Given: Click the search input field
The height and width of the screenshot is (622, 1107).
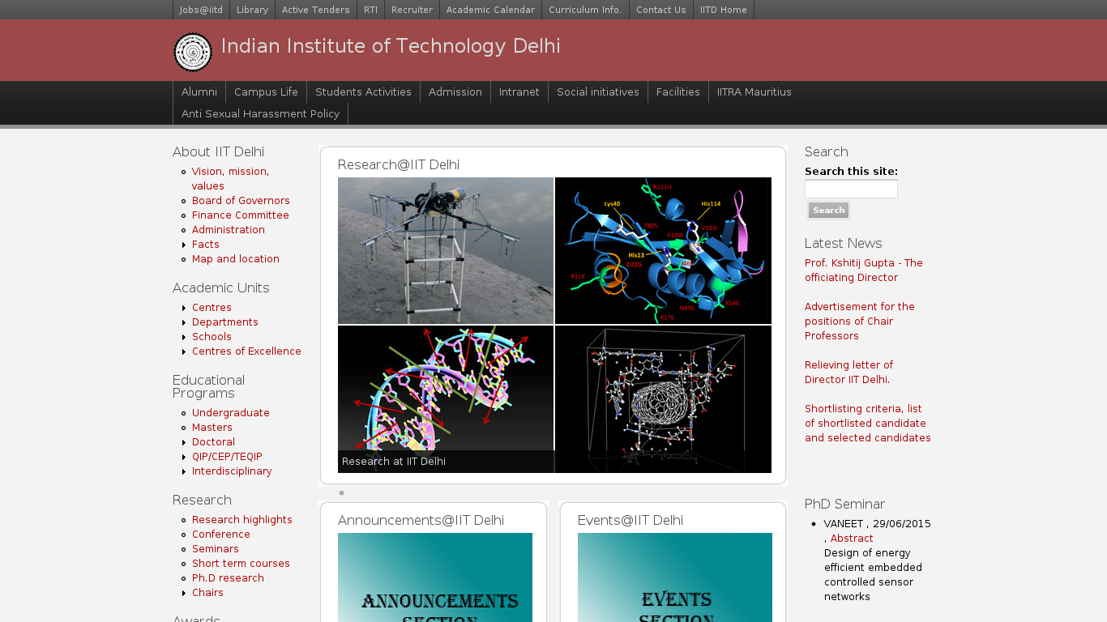Looking at the screenshot, I should point(851,189).
